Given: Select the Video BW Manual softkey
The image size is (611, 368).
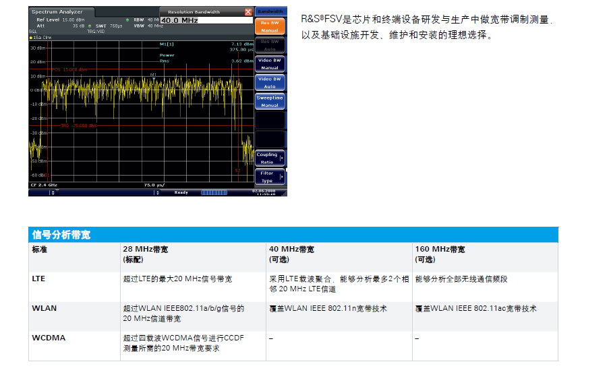Looking at the screenshot, I should coord(270,64).
